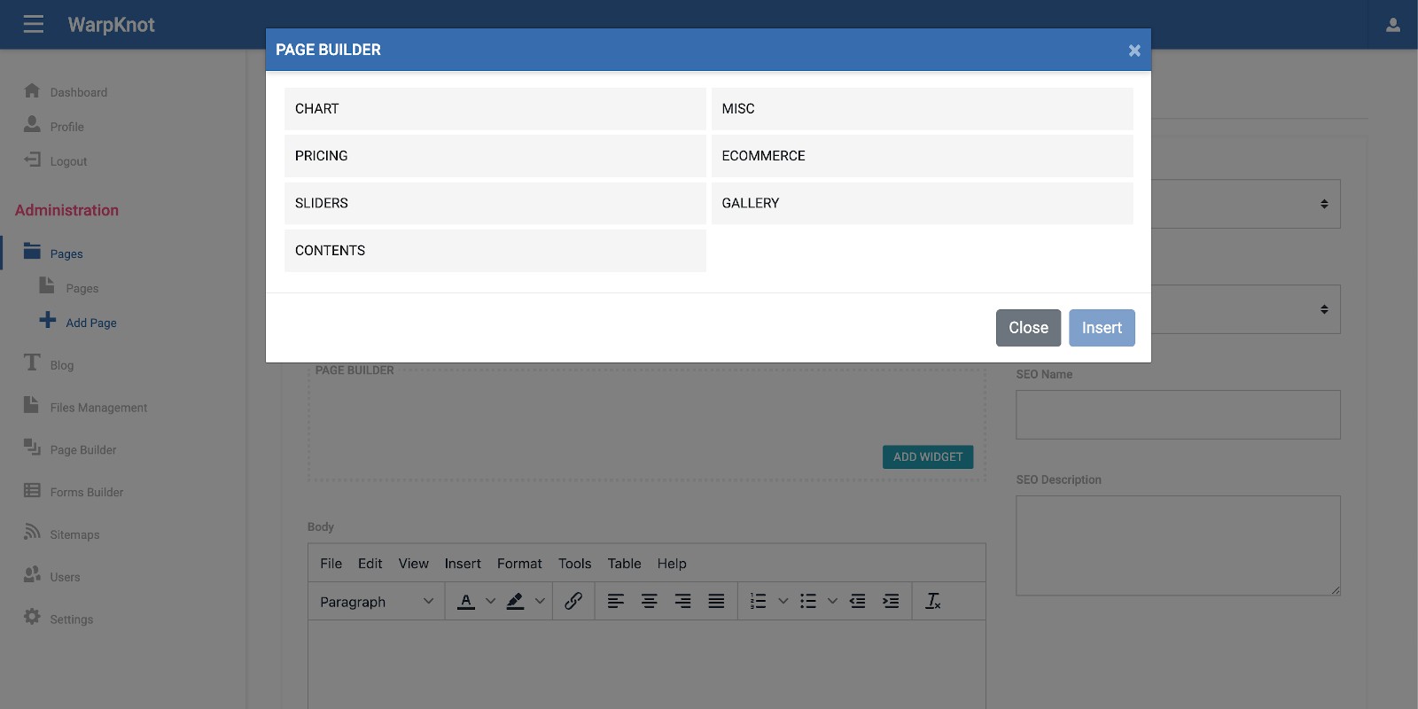The image size is (1418, 709).
Task: Align text right in editor
Action: 683,601
